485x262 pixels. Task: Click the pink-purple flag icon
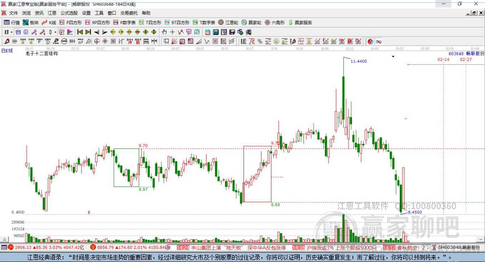point(70,32)
